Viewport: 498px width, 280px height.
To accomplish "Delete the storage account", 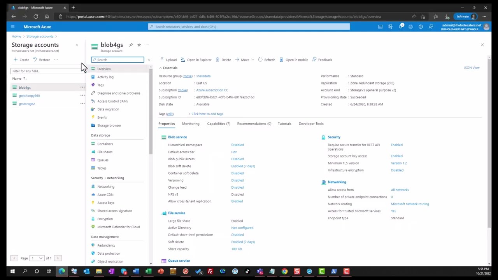I will pyautogui.click(x=223, y=60).
